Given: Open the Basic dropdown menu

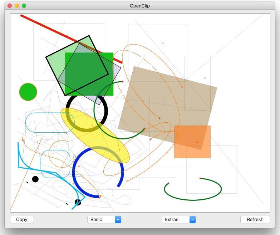Looking at the screenshot, I should [x=104, y=220].
